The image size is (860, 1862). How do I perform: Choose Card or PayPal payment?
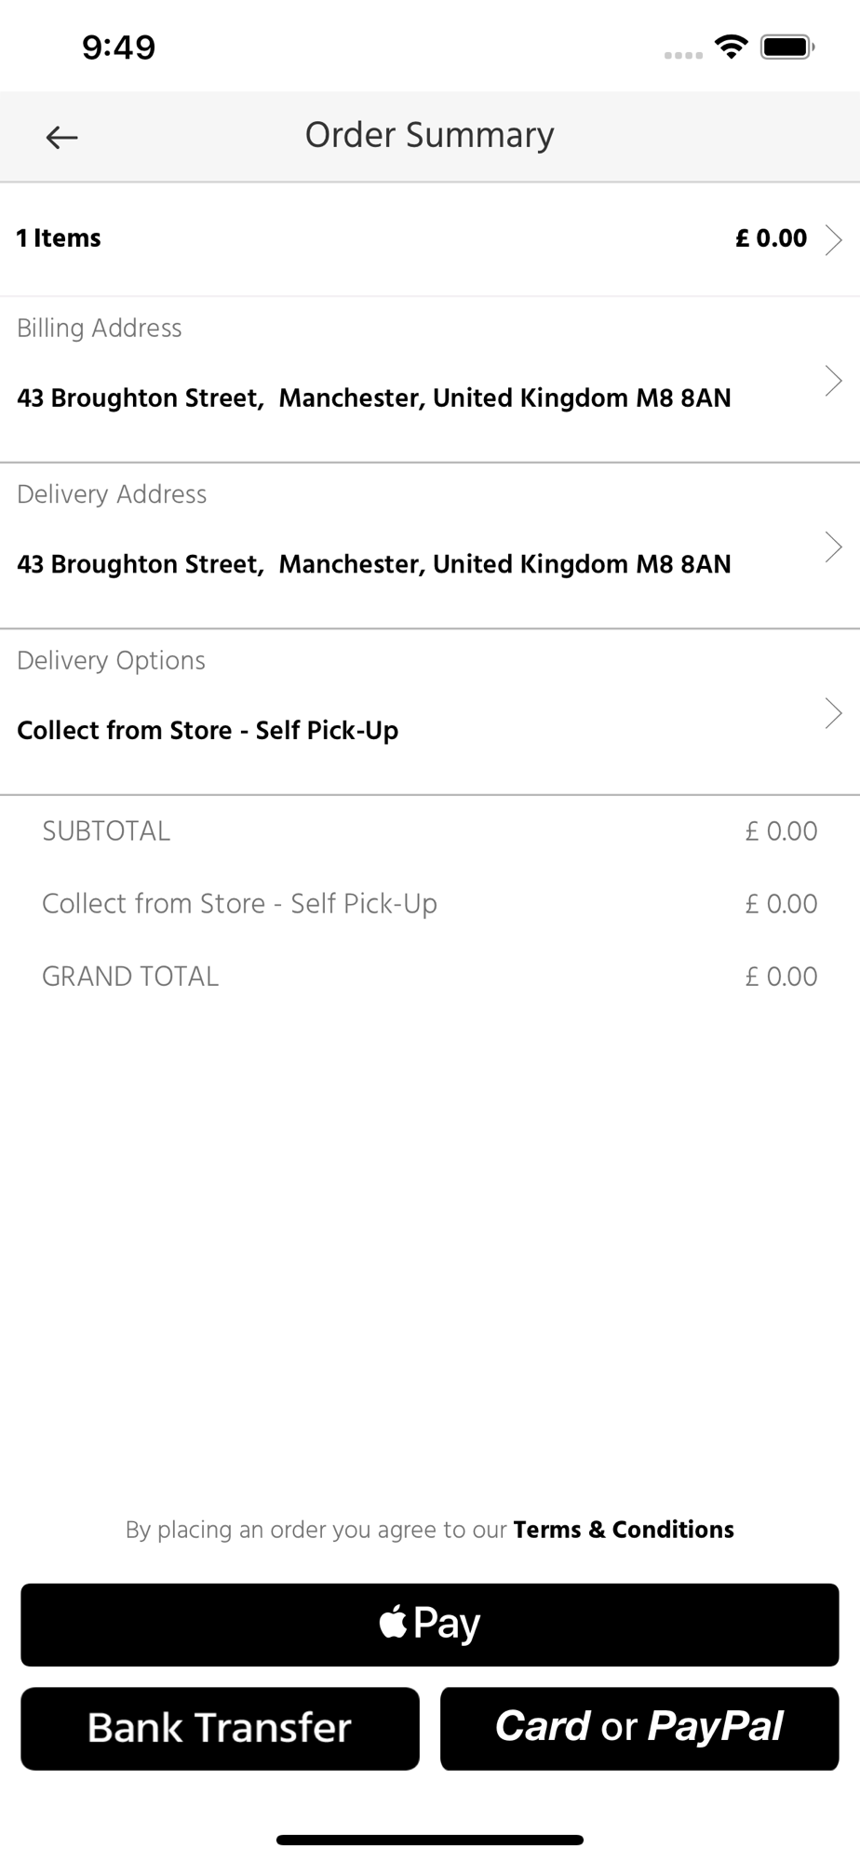(639, 1729)
